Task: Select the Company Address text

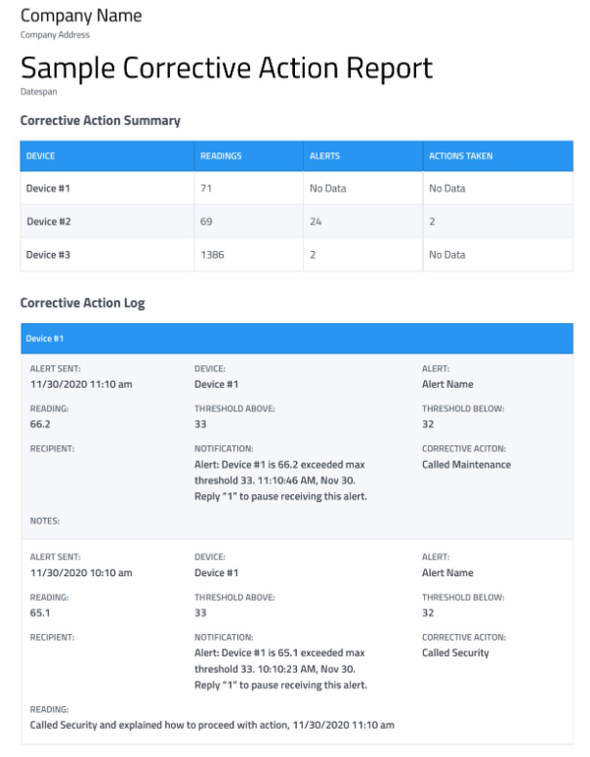Action: (x=54, y=35)
